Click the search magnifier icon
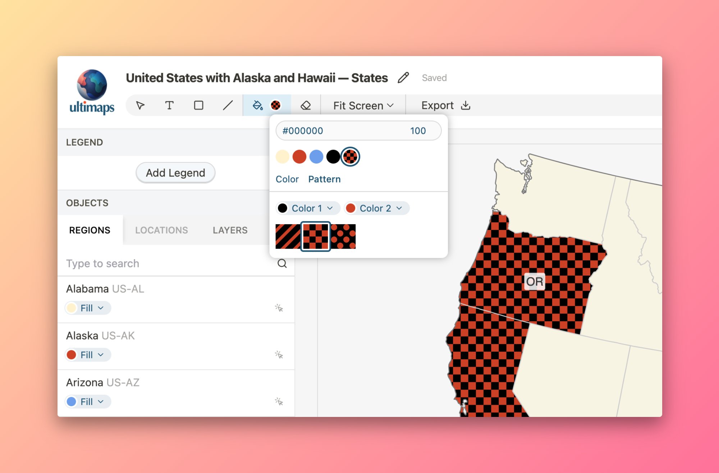 [x=282, y=263]
